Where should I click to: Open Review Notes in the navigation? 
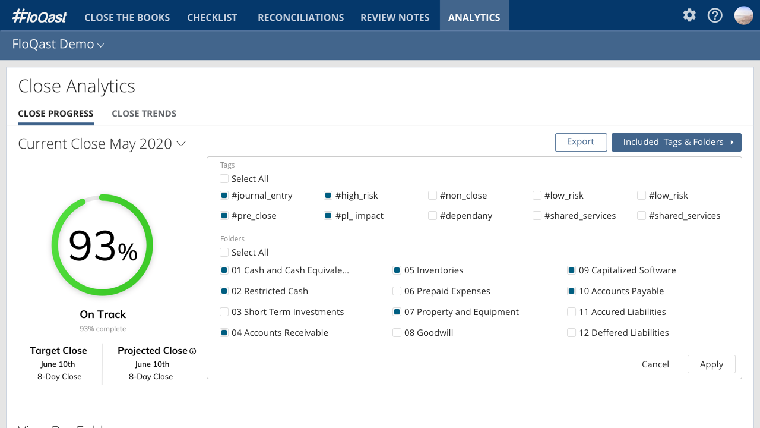pyautogui.click(x=395, y=18)
